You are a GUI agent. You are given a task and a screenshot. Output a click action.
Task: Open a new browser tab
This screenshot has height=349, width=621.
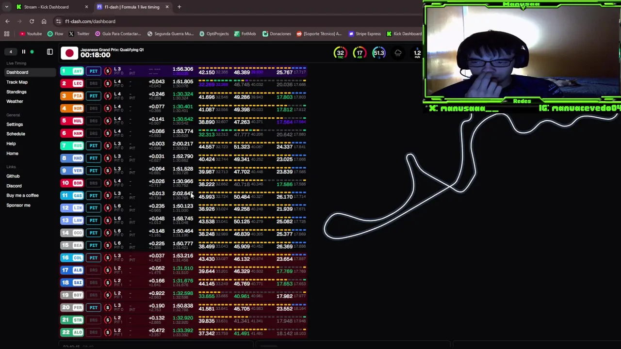click(x=179, y=7)
